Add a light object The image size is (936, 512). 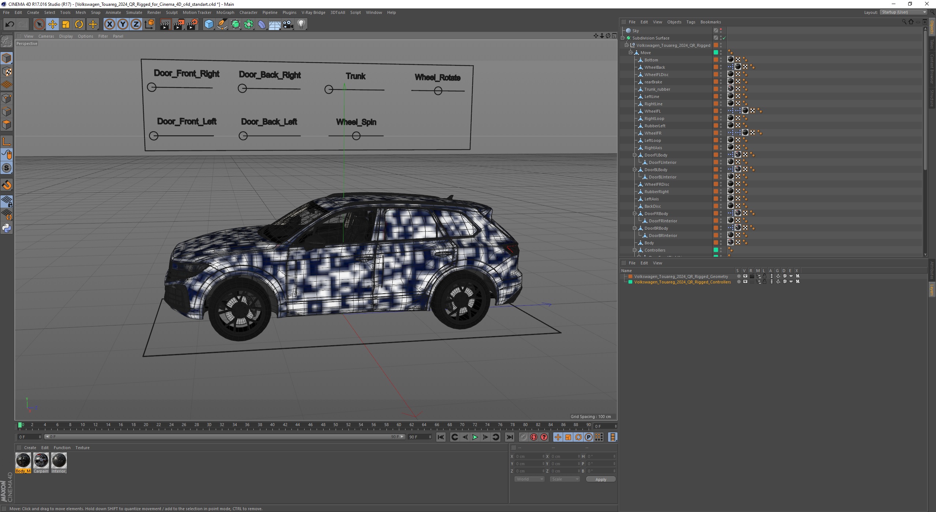click(301, 25)
